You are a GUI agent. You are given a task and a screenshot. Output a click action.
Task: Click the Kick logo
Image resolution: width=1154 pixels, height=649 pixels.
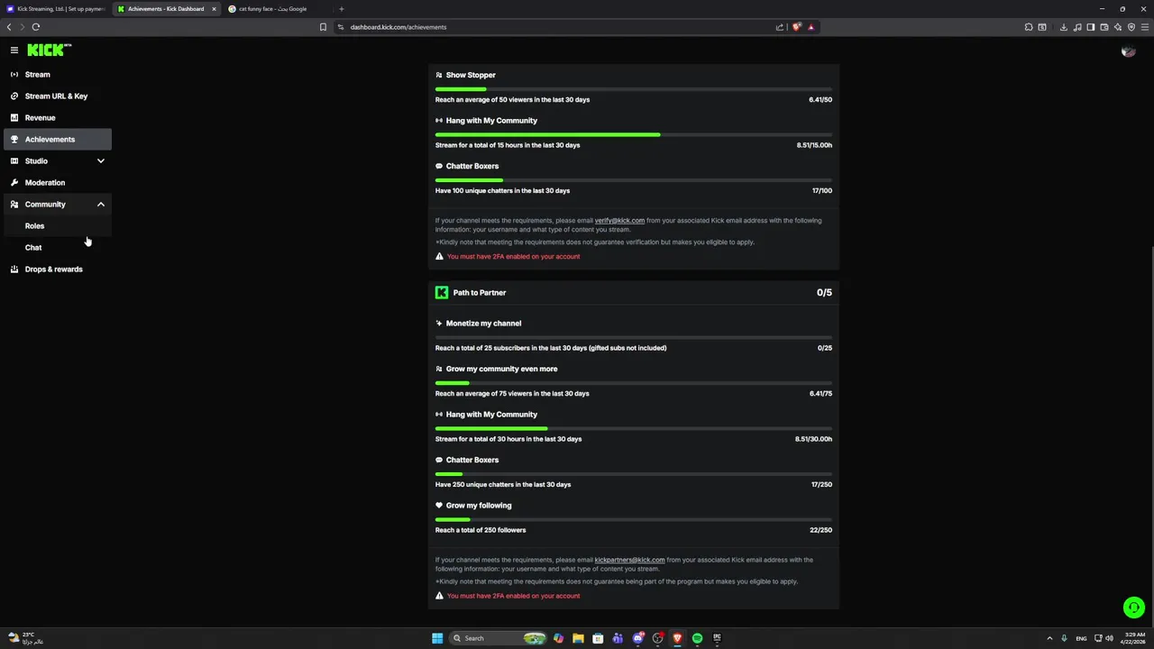pos(49,50)
